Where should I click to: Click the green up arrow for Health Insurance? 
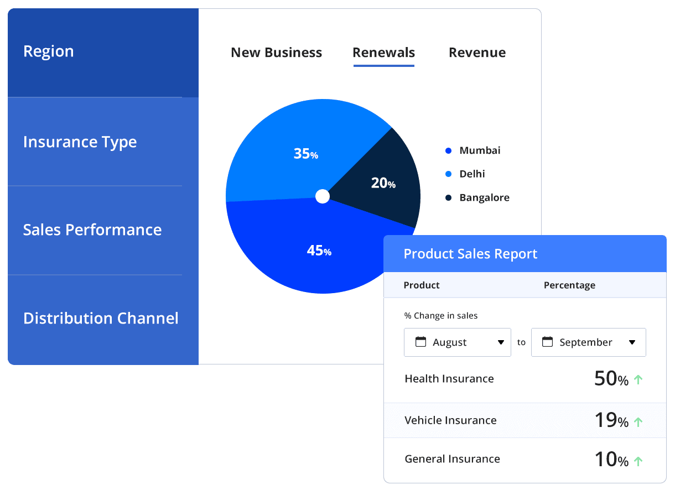coord(638,378)
